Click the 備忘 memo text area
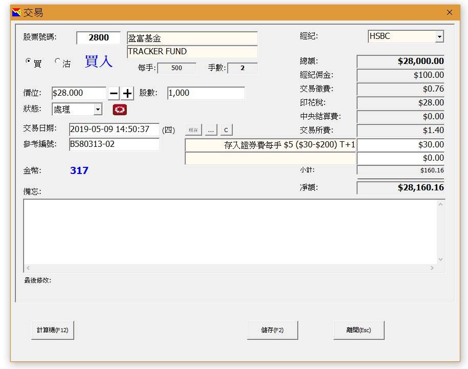Viewport: 468px width, 369px height. pyautogui.click(x=230, y=232)
